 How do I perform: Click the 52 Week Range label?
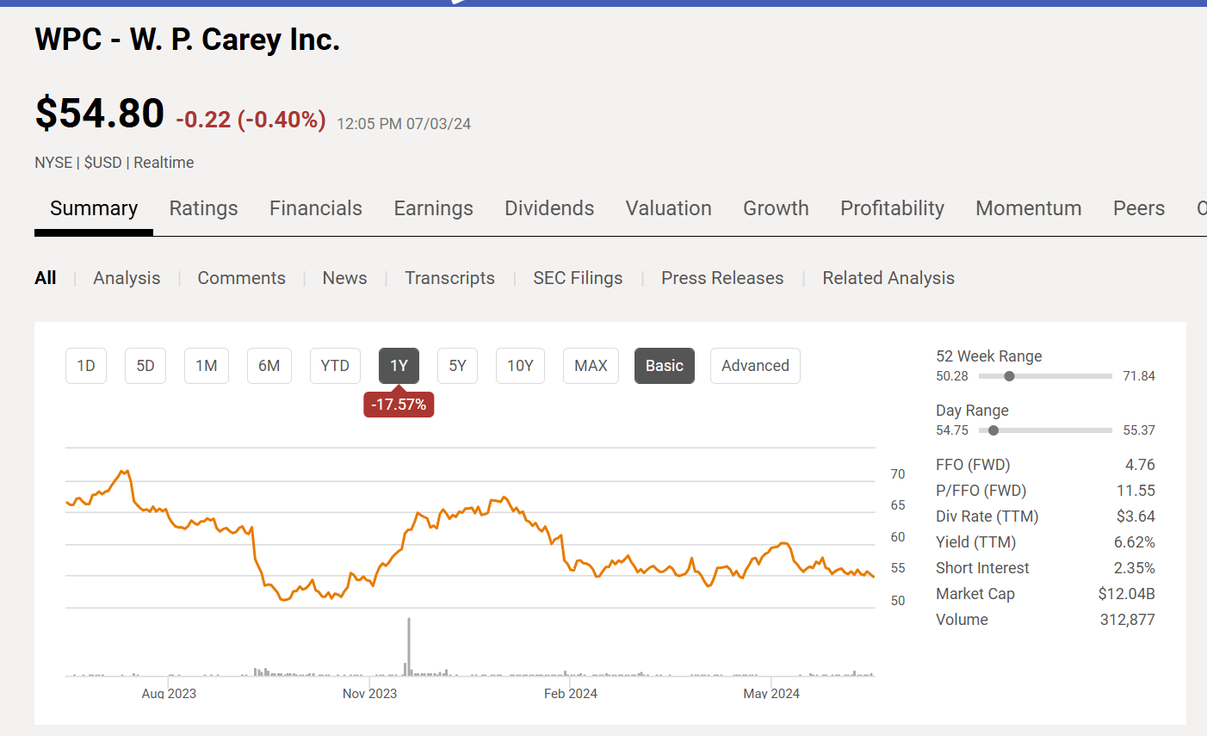pos(989,356)
